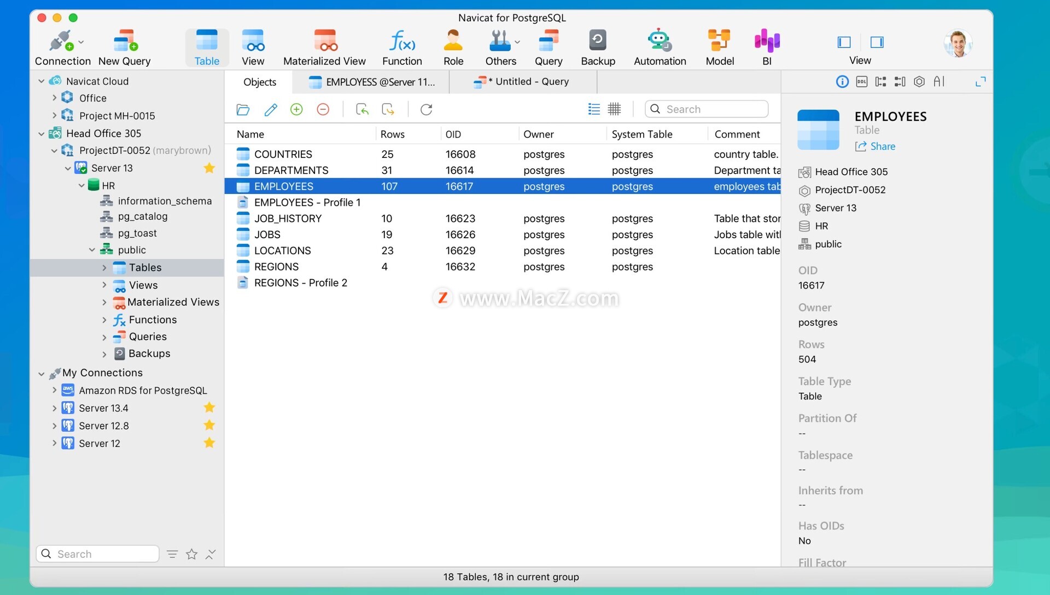Open the Backup toolbar icon

(598, 47)
